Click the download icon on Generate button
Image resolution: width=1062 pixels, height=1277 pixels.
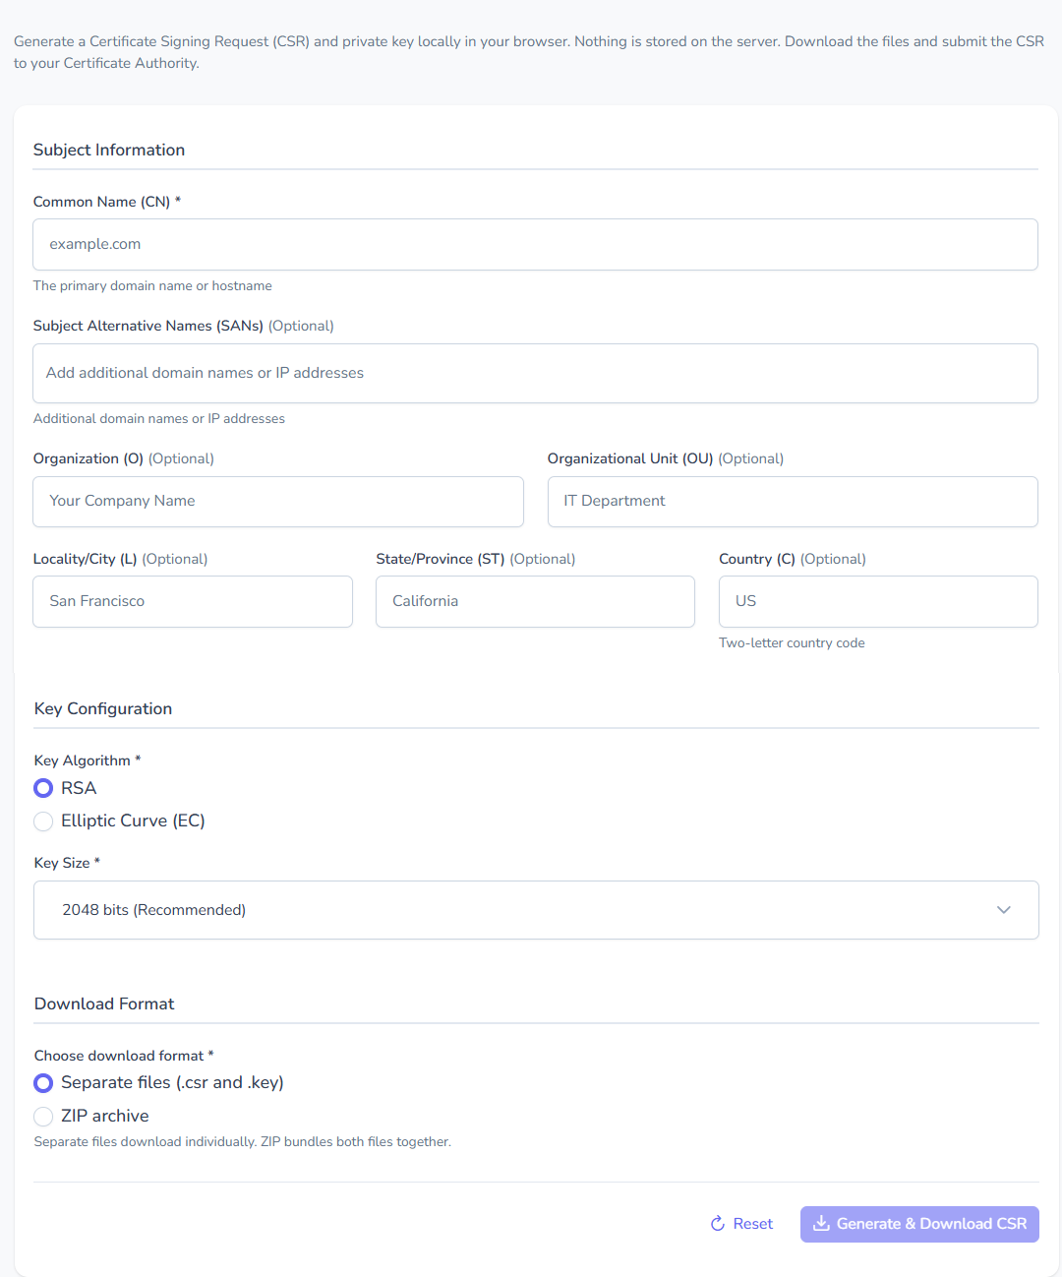coord(822,1224)
